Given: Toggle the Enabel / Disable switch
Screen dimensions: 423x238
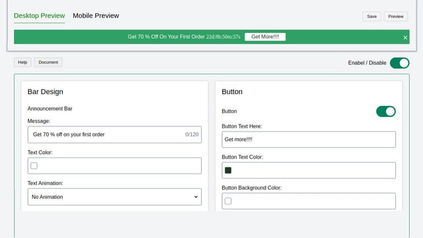Looking at the screenshot, I should 399,63.
